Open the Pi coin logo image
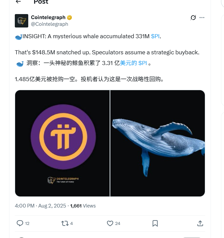 [x=62, y=143]
